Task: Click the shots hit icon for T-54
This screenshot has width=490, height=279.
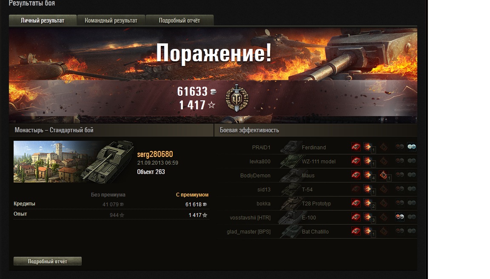Action: [x=368, y=189]
